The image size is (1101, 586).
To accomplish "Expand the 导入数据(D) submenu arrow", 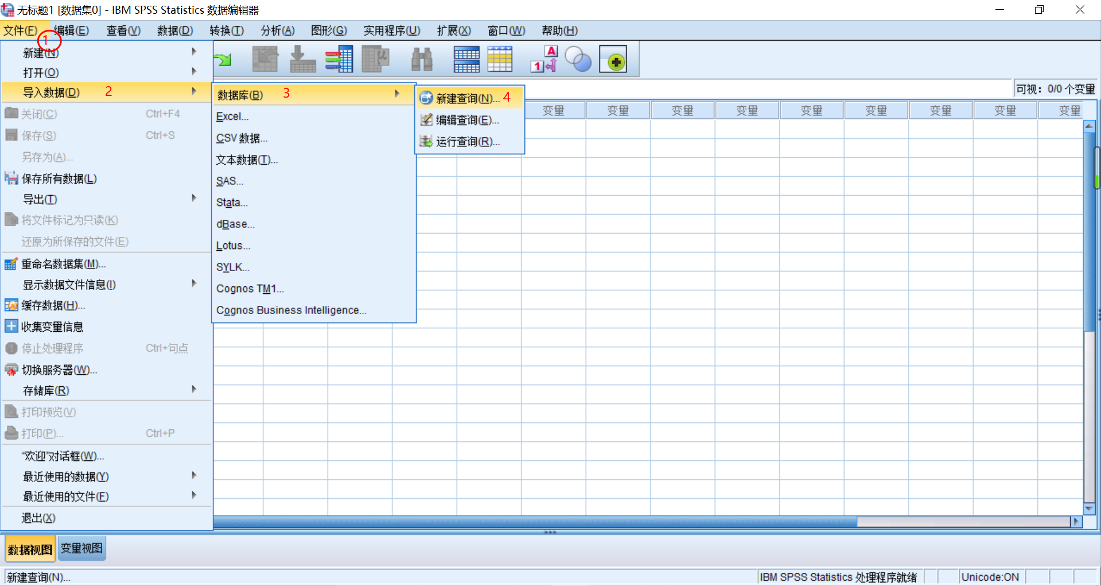I will click(x=194, y=91).
